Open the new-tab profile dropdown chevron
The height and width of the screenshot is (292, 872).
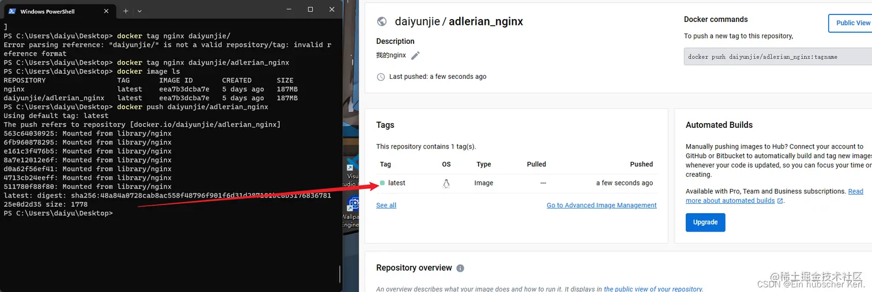140,11
